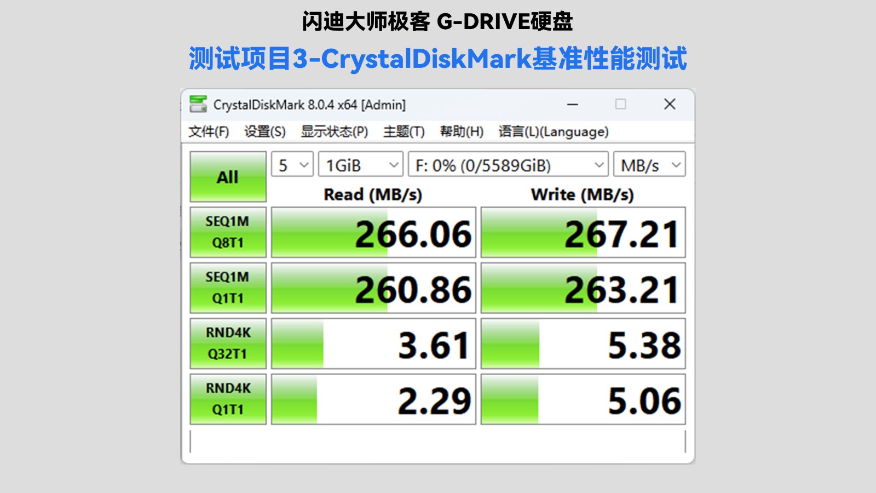Click the 260.86 read result

pos(373,288)
